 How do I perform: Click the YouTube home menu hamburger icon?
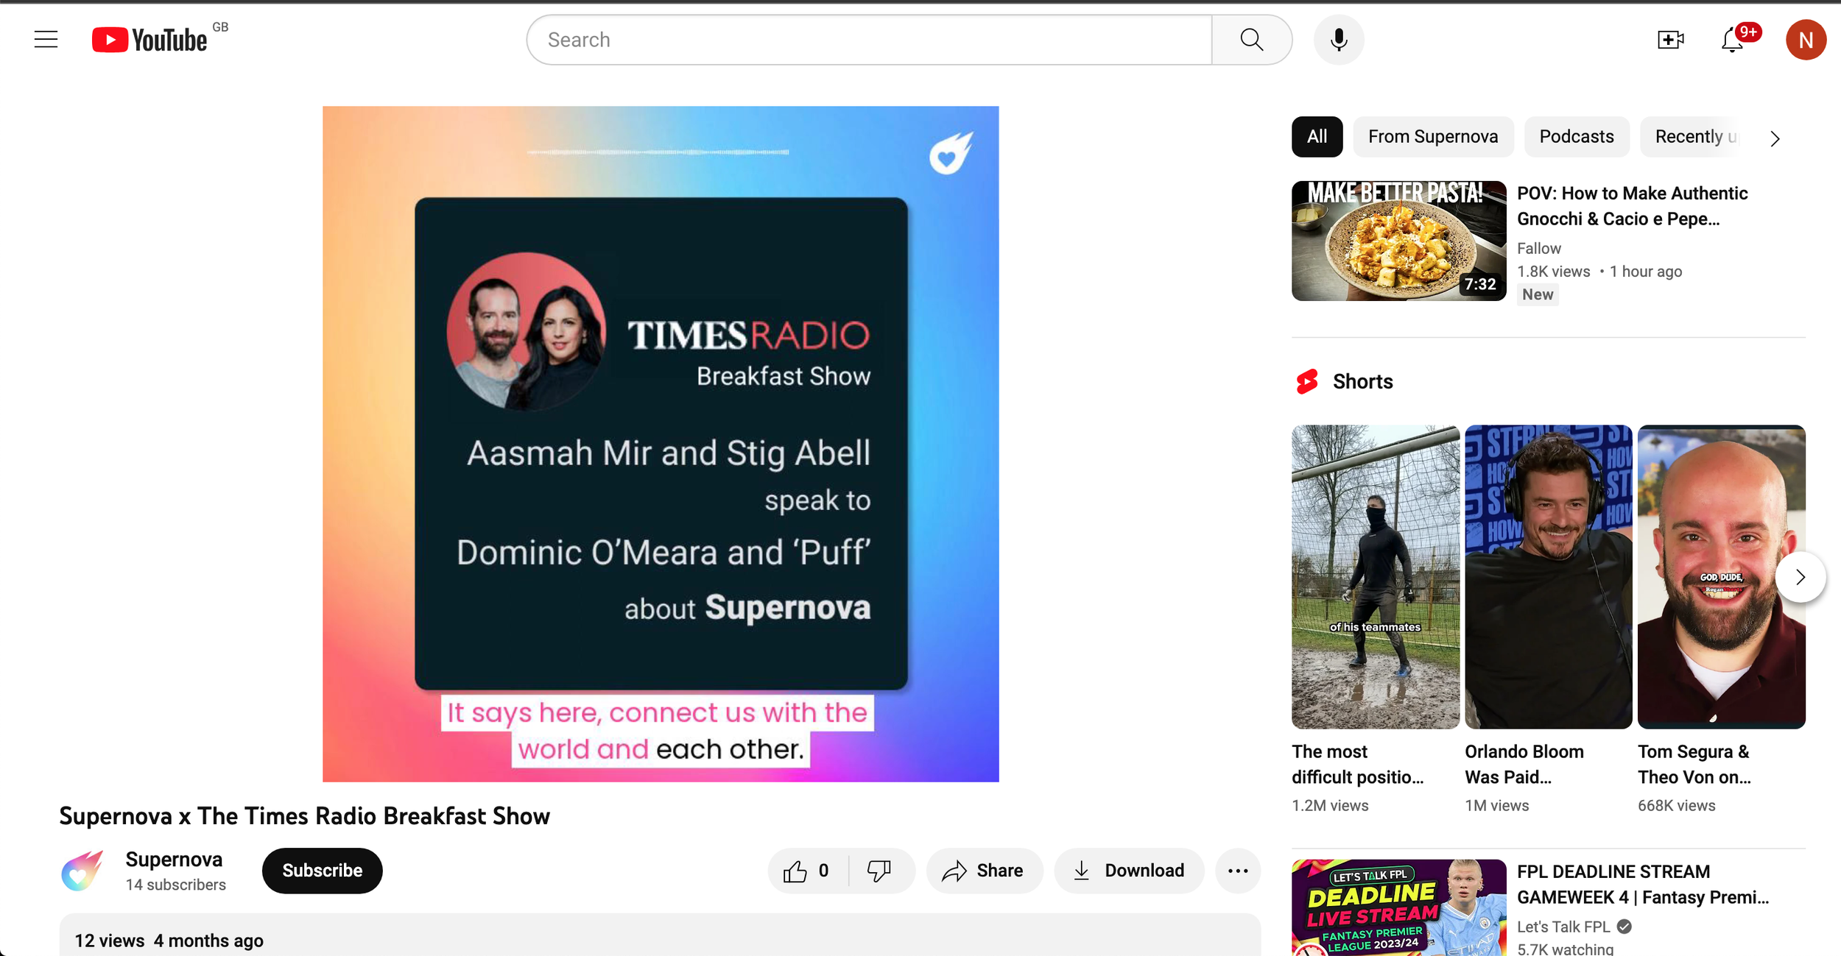coord(45,39)
